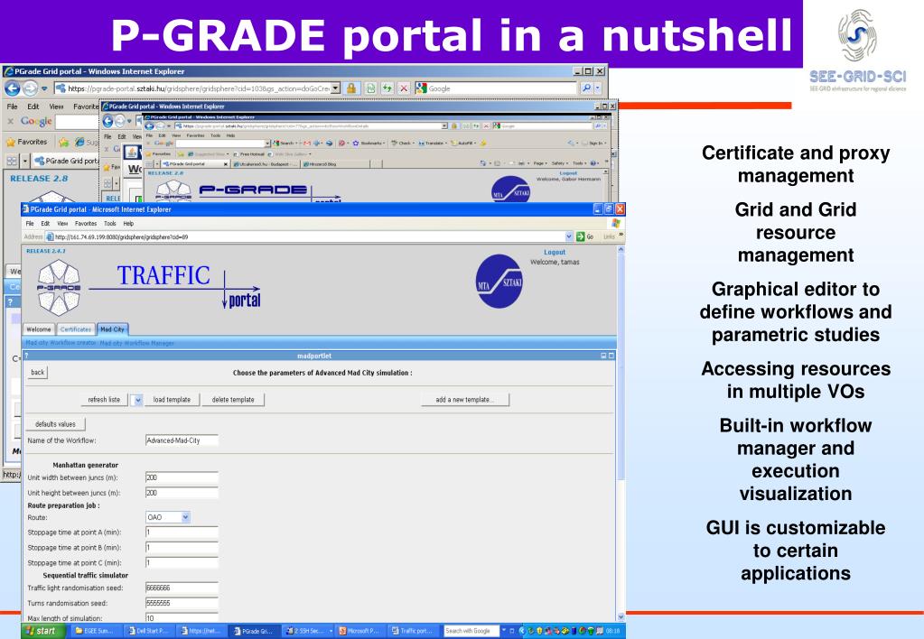
Task: Click the P-GRADE logo in Traffic portal
Action: tap(59, 288)
